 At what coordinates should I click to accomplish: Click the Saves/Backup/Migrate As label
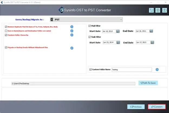point(30,20)
